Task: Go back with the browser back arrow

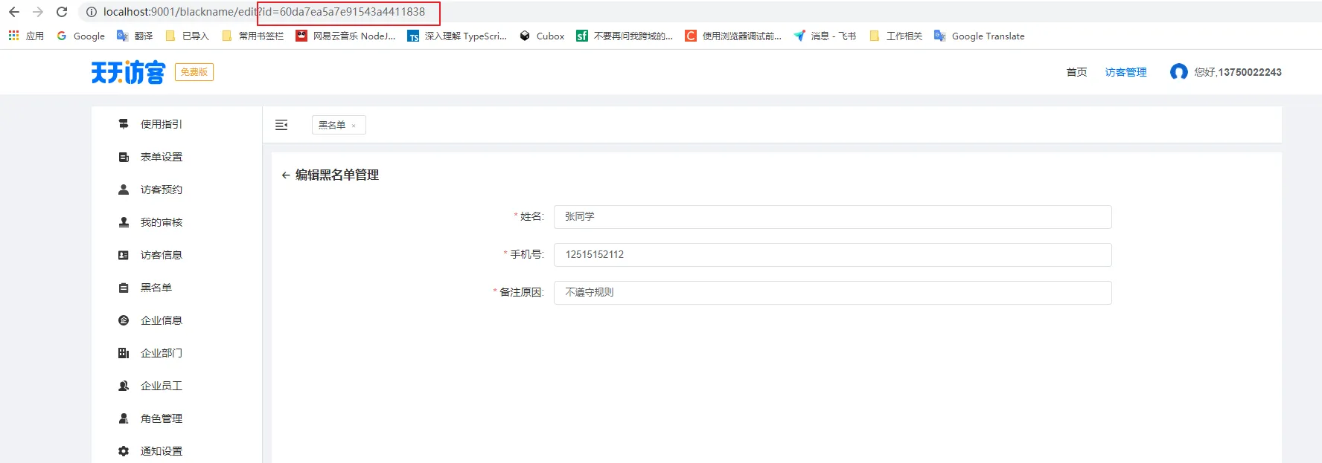Action: pyautogui.click(x=14, y=12)
